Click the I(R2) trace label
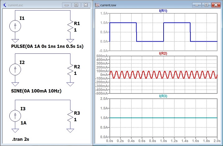The width and height of the screenshot is (223, 146). coord(163,53)
